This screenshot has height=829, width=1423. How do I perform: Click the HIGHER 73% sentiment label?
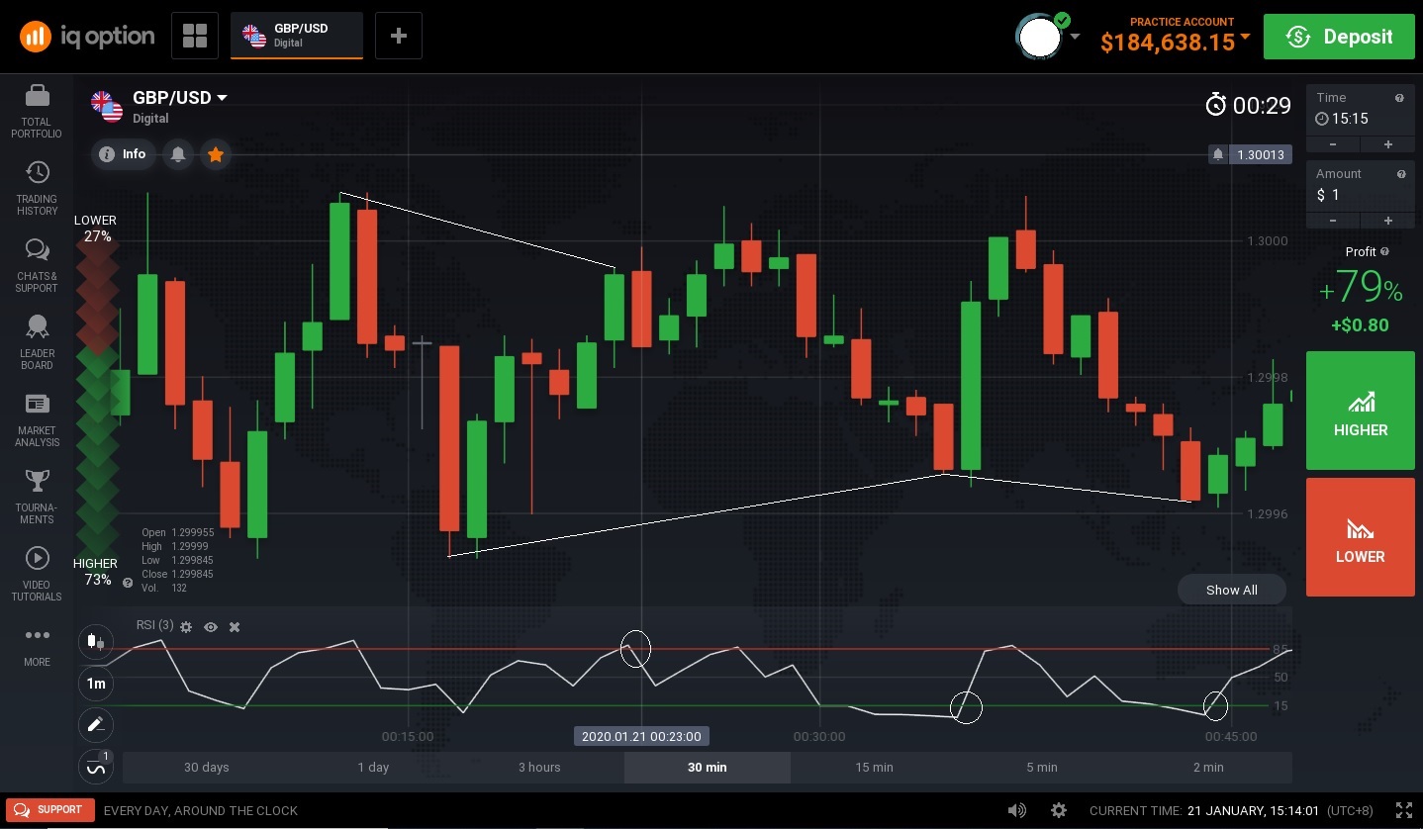pos(96,572)
